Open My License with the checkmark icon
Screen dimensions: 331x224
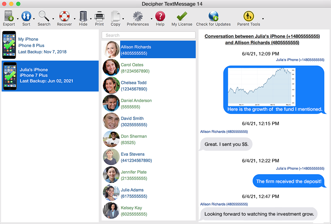click(x=181, y=16)
